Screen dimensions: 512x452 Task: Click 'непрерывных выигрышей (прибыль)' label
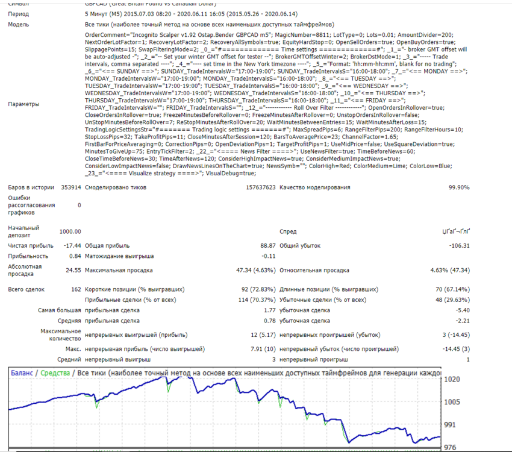(136, 334)
